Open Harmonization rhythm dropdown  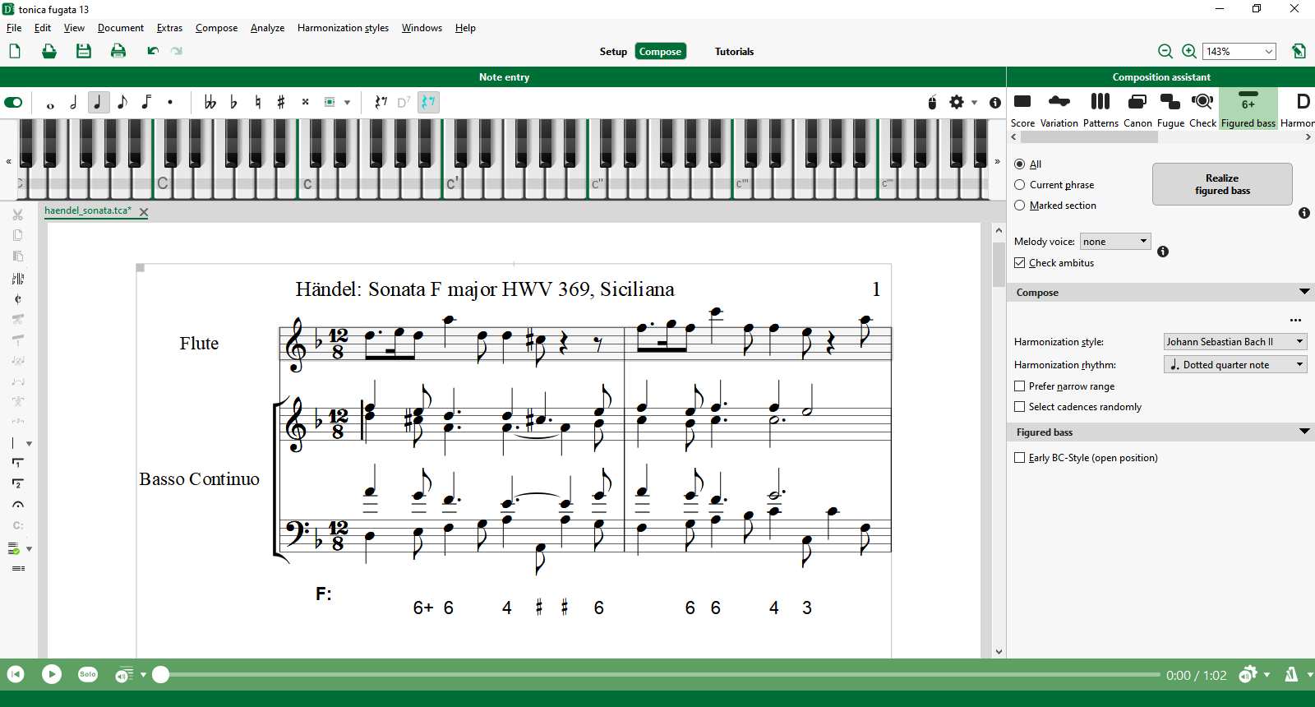[x=1235, y=365]
